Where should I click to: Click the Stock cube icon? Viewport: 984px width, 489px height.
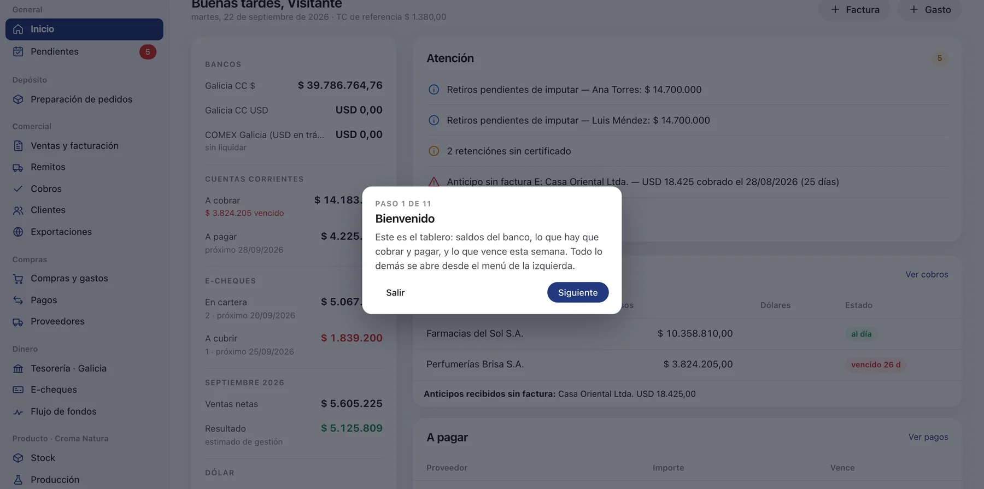tap(18, 458)
